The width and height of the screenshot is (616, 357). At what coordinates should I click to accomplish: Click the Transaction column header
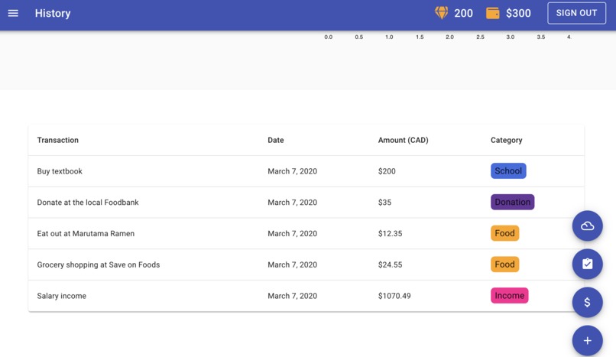click(58, 140)
